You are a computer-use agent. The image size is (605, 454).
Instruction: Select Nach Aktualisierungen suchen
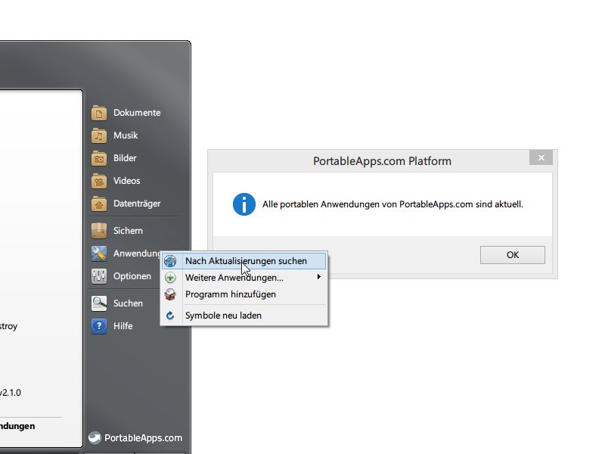pos(244,261)
